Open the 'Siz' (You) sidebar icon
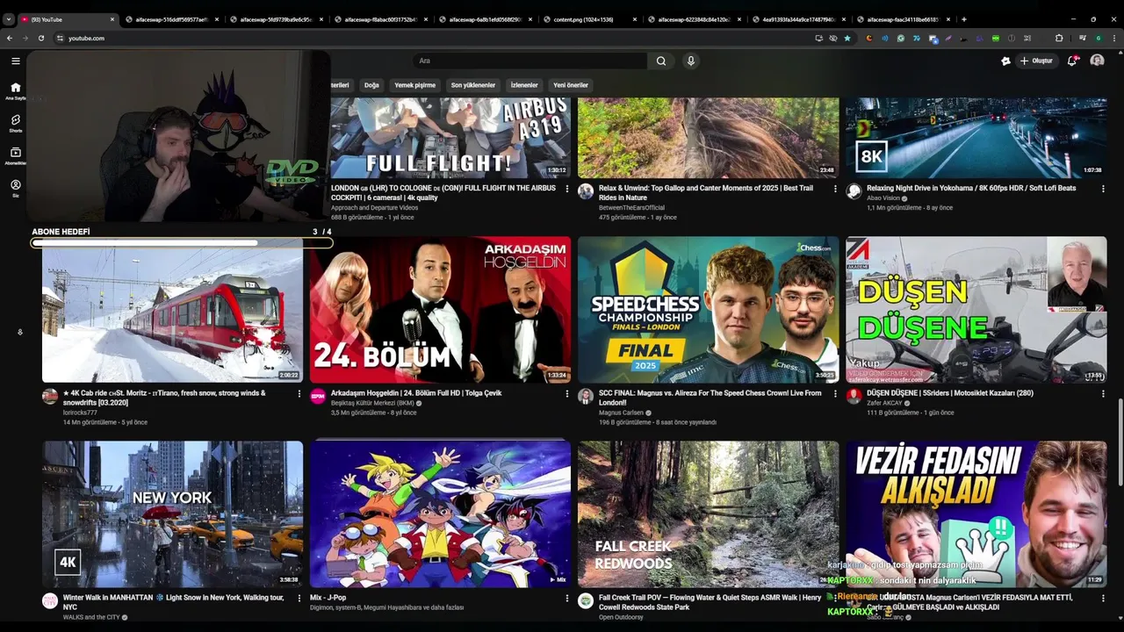This screenshot has height=632, width=1124. pyautogui.click(x=16, y=188)
